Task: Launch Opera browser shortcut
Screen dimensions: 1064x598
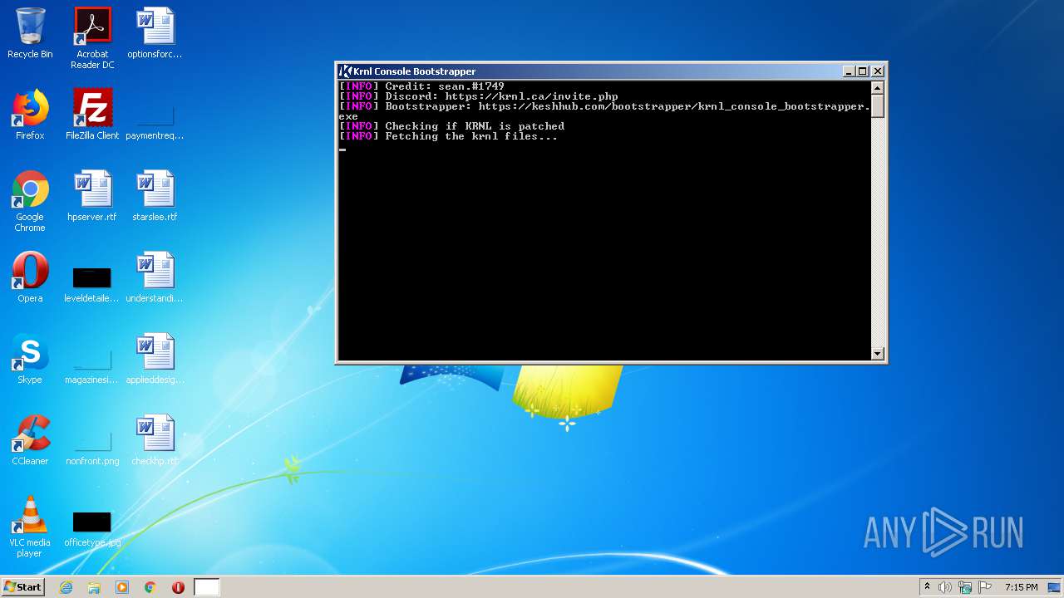Action: pyautogui.click(x=30, y=277)
